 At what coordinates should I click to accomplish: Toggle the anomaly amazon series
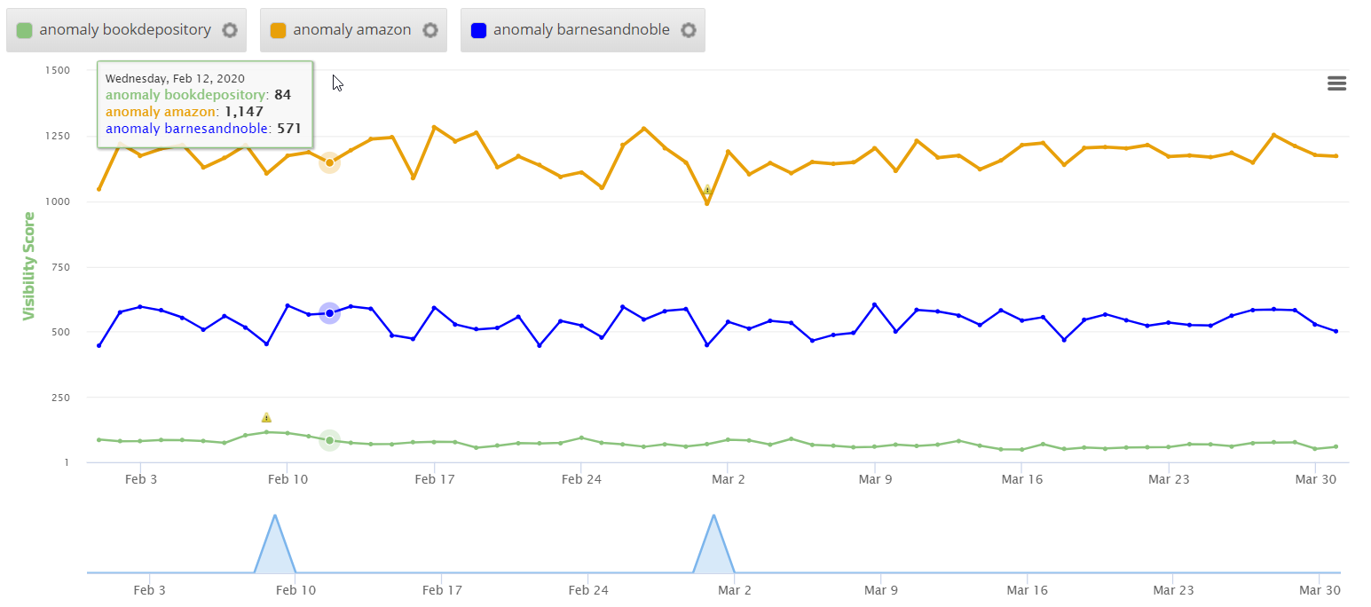pos(352,30)
